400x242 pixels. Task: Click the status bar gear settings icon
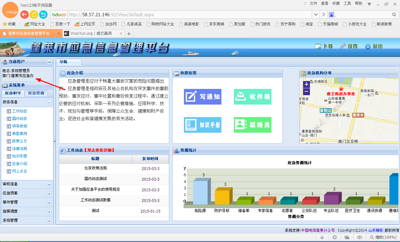click(335, 237)
